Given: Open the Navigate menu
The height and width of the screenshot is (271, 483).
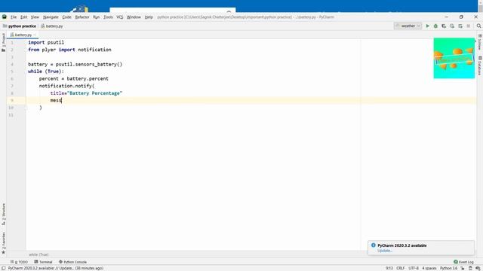Looking at the screenshot, I should [x=51, y=17].
